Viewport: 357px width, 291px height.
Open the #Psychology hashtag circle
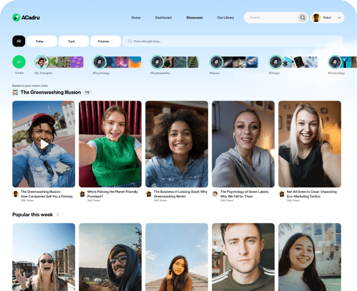[x=100, y=62]
